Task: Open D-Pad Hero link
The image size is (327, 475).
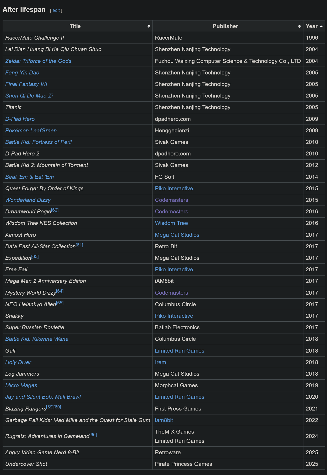Action: pos(20,119)
